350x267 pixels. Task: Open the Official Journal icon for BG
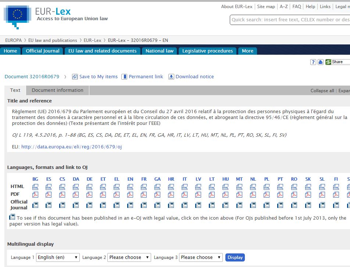35,205
